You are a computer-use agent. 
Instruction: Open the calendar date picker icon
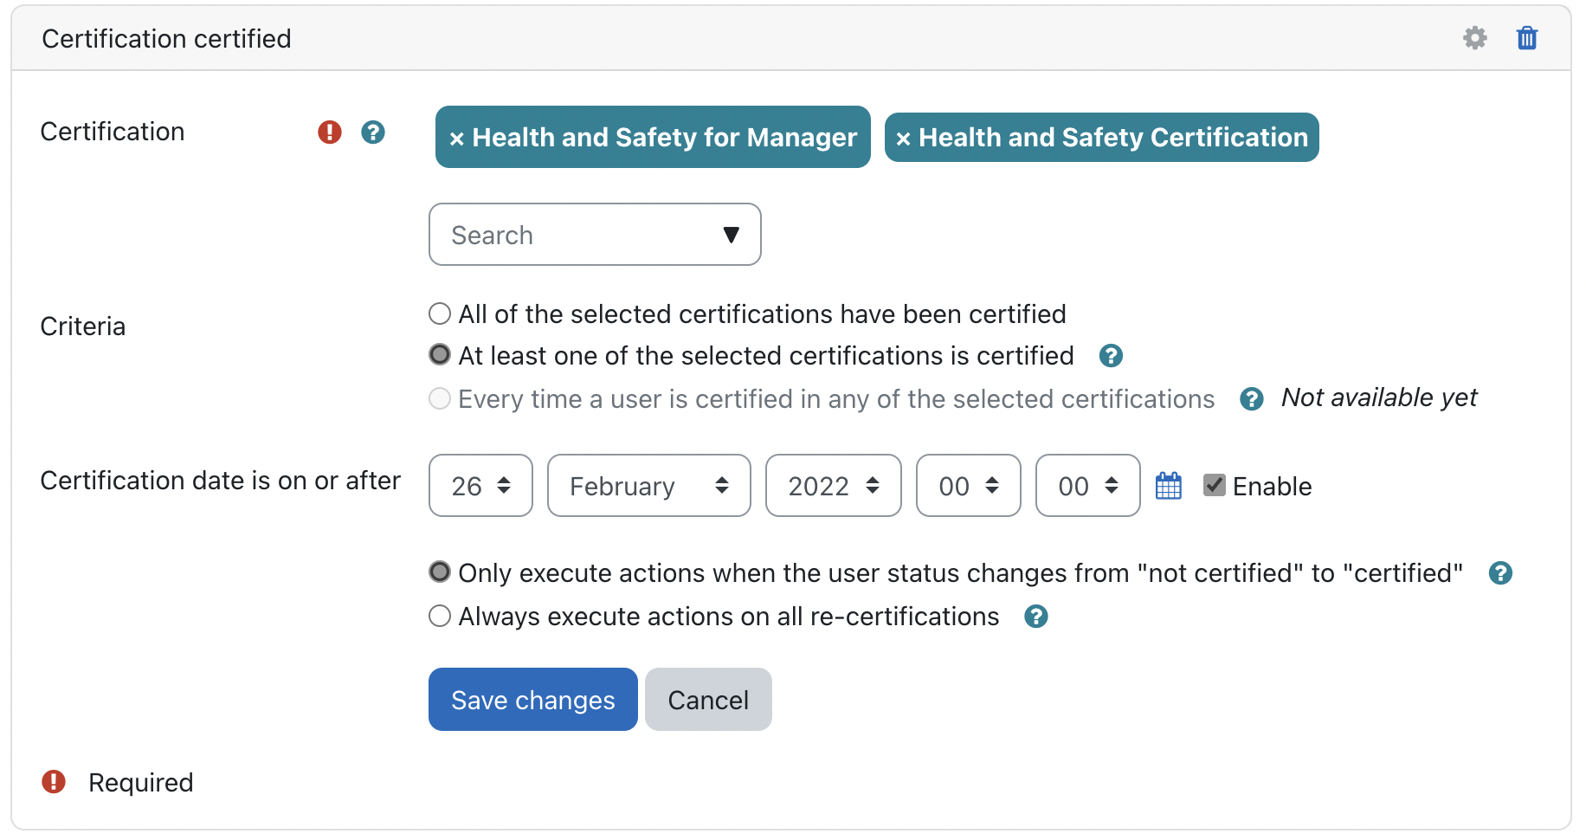(x=1168, y=486)
